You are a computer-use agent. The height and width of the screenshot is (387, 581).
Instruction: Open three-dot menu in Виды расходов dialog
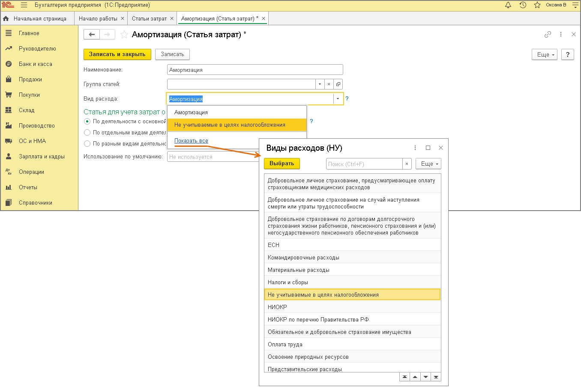coord(415,148)
